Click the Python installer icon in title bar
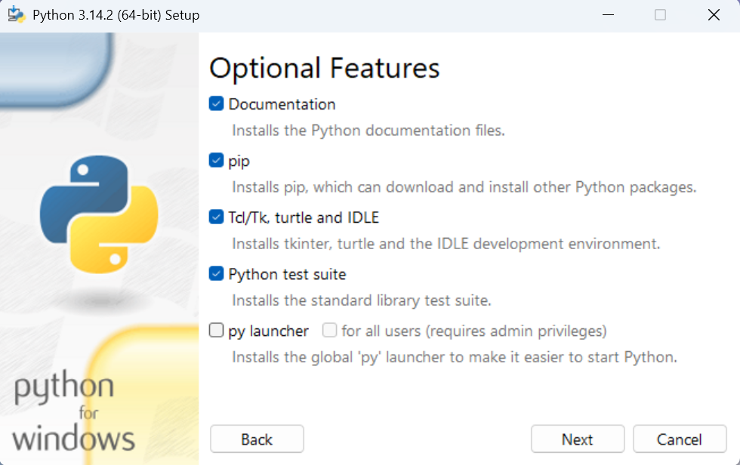Viewport: 740px width, 465px height. coord(16,15)
